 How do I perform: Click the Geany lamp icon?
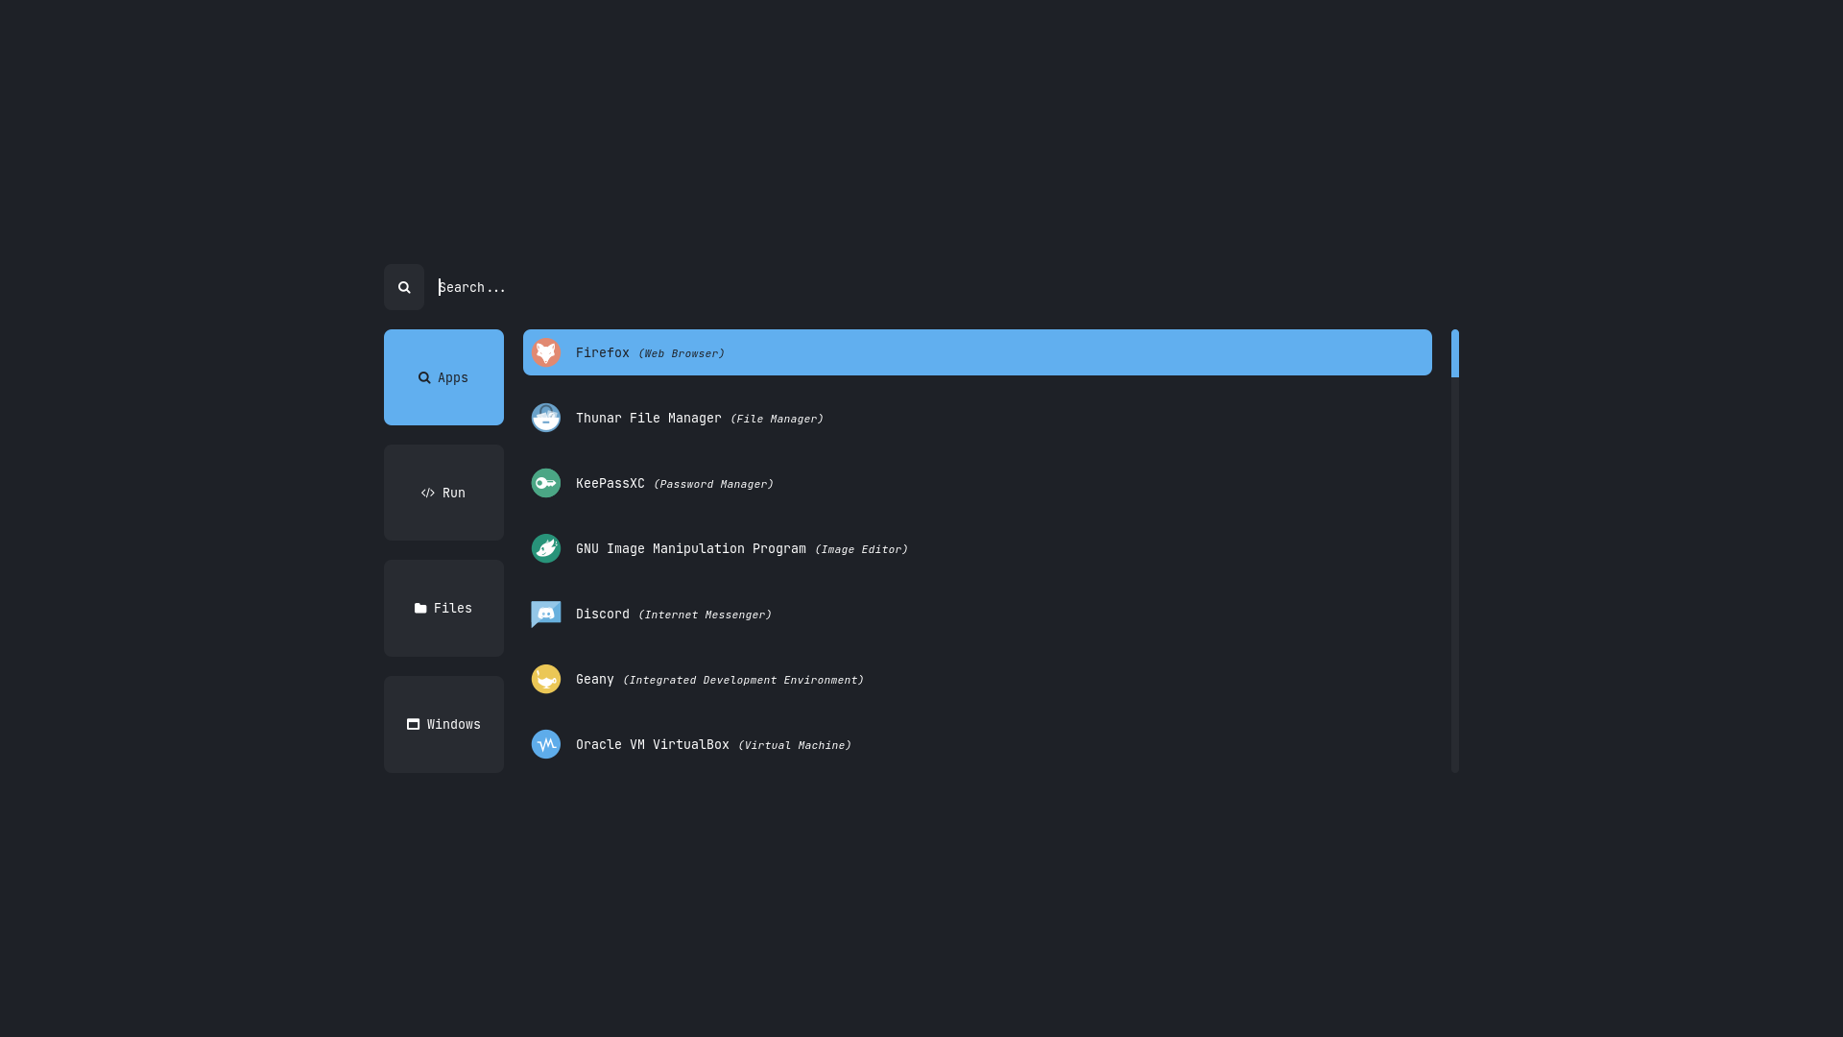click(546, 679)
